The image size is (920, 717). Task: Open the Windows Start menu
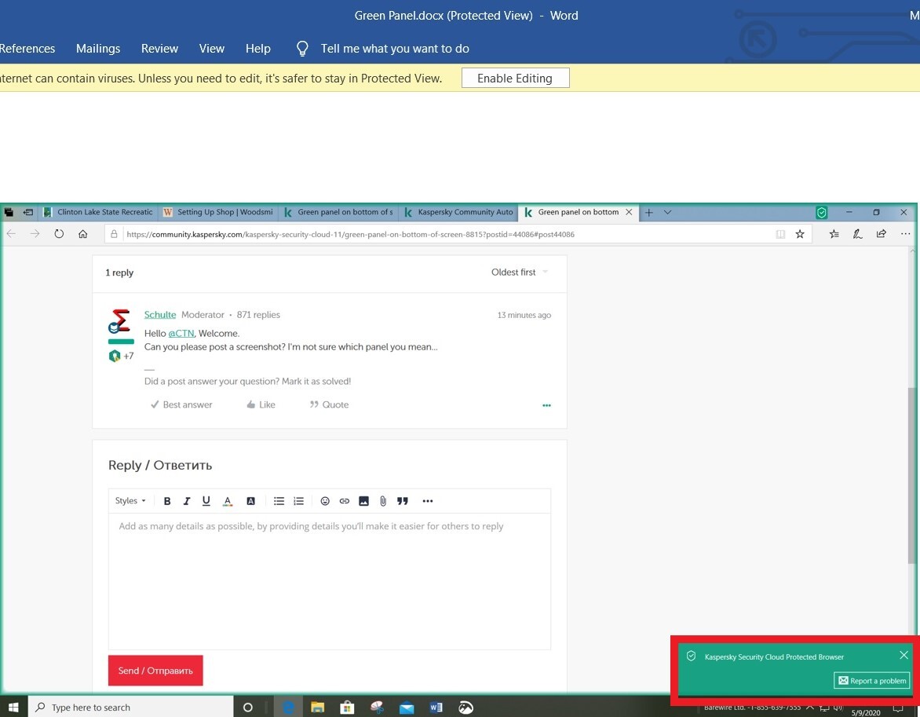coord(13,707)
